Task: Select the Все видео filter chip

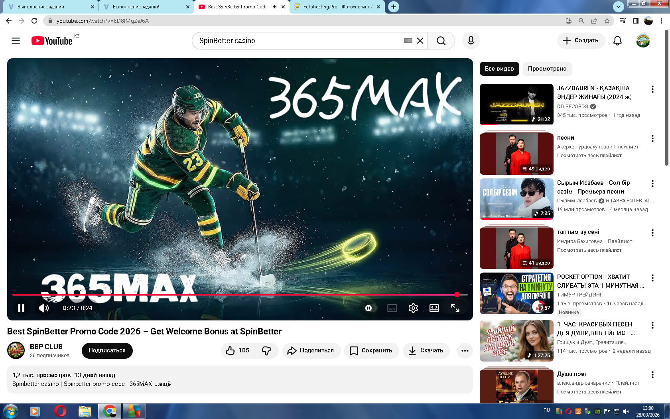Action: (499, 69)
